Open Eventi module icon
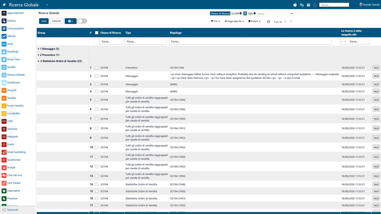381x214 pixels. pos(4,144)
